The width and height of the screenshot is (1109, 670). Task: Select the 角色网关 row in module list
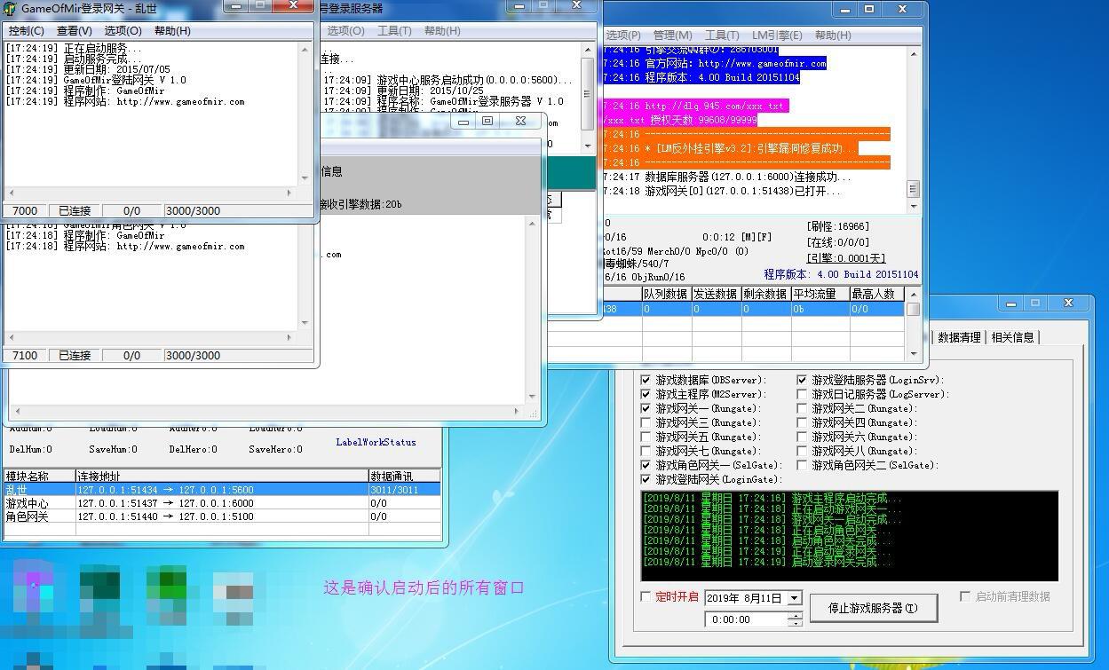pyautogui.click(x=222, y=516)
